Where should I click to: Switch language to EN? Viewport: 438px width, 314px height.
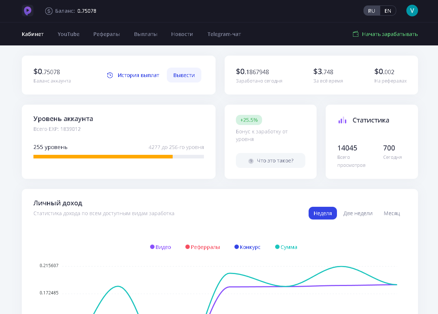click(388, 11)
